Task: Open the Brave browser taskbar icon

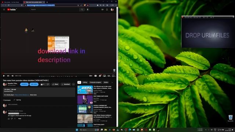Action: [142, 130]
